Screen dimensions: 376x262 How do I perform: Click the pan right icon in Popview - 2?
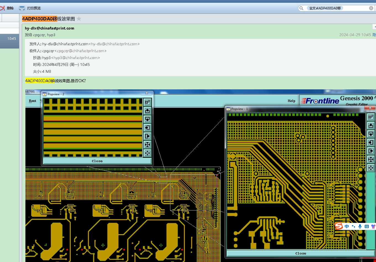click(x=147, y=136)
